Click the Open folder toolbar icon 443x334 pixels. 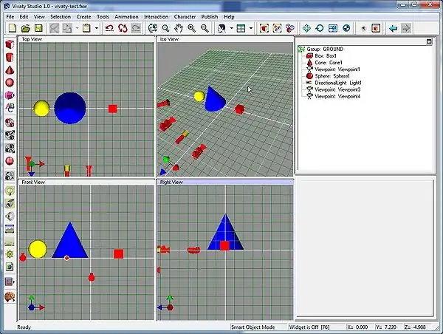pos(25,28)
